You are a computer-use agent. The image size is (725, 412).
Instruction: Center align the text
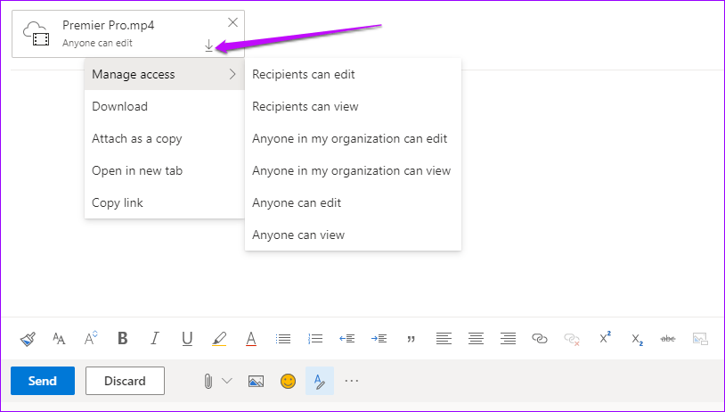[476, 339]
